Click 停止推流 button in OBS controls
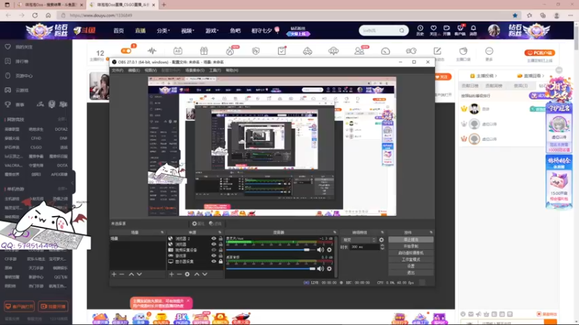Screen dimensions: 579x325 point(410,240)
